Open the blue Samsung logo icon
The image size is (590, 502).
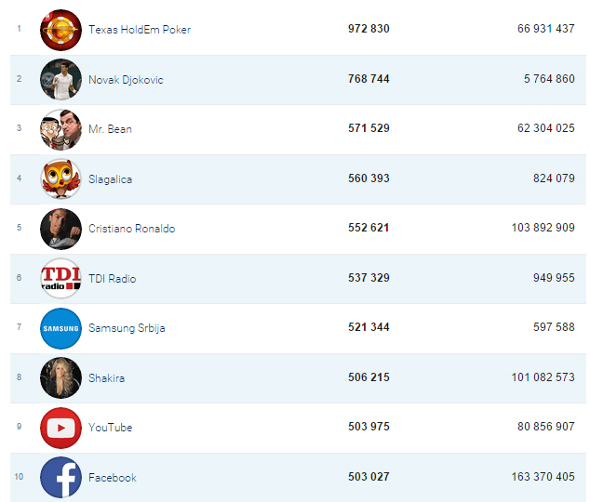[60, 328]
